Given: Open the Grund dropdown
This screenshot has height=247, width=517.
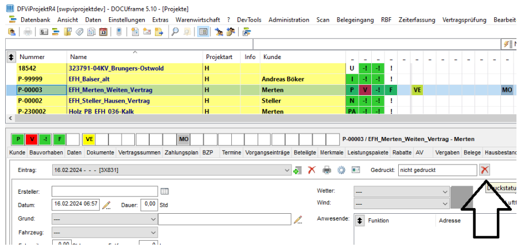Looking at the screenshot, I should tap(153, 219).
